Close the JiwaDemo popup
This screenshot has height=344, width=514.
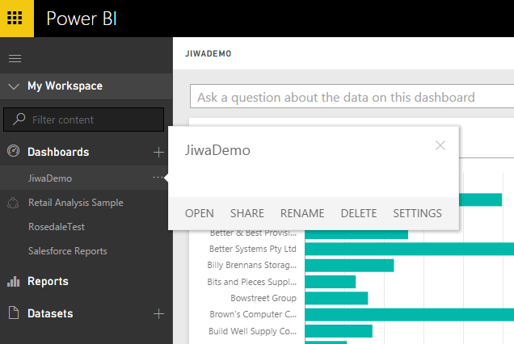coord(440,145)
